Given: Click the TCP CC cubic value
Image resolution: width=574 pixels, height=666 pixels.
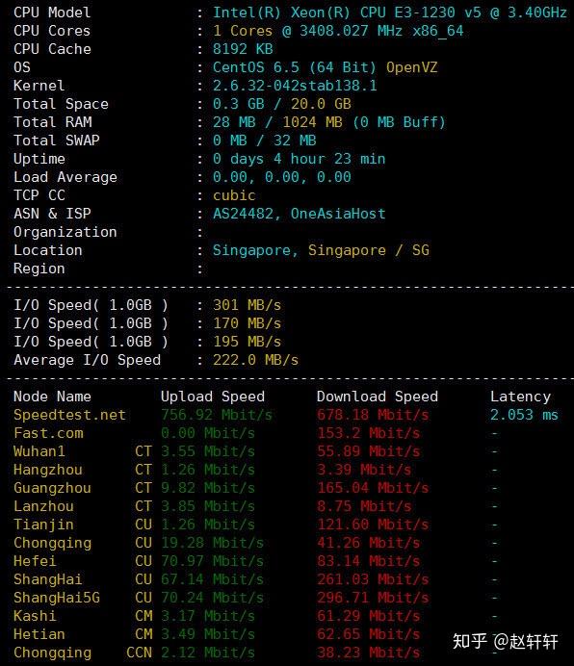Looking at the screenshot, I should (x=234, y=195).
